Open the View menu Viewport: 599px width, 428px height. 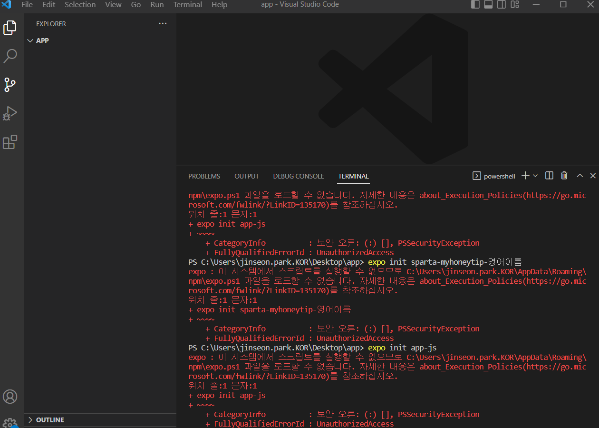pyautogui.click(x=113, y=4)
